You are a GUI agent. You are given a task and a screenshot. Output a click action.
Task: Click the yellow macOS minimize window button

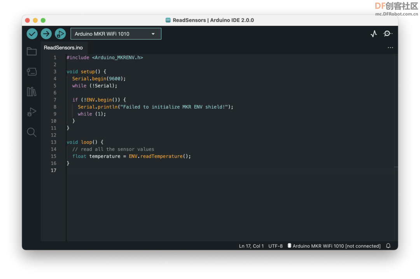tap(35, 20)
